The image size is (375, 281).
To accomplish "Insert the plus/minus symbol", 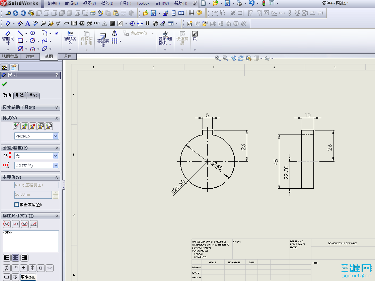I will coord(24,268).
